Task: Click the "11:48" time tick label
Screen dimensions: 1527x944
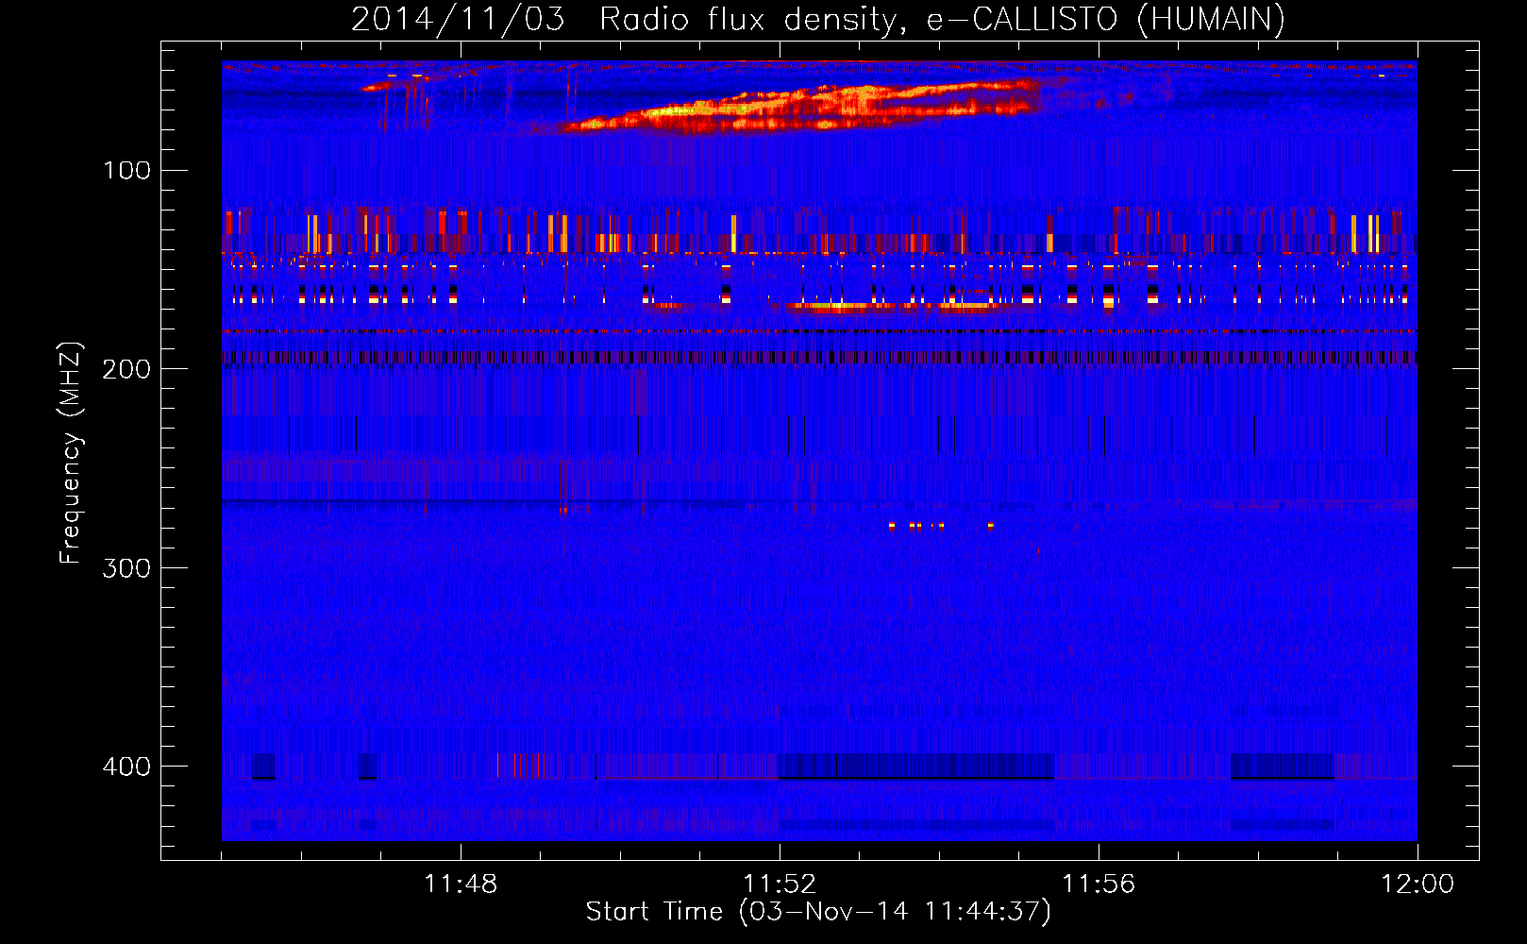Action: pos(461,885)
